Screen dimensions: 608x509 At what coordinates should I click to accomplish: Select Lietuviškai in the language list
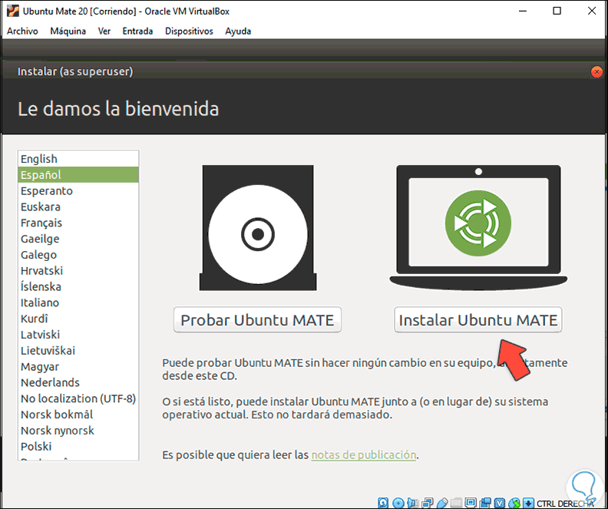pyautogui.click(x=78, y=350)
